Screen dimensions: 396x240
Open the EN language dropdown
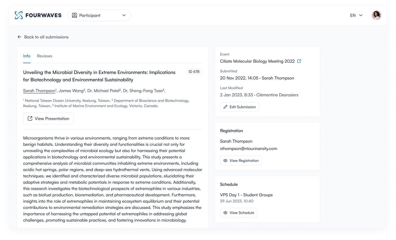[356, 15]
